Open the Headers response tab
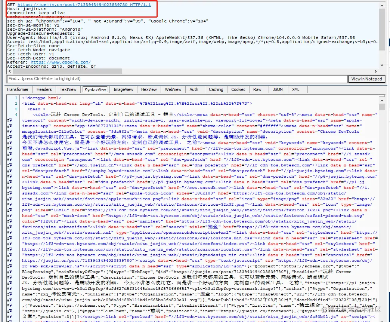The height and width of the screenshot is (322, 390). tap(44, 89)
